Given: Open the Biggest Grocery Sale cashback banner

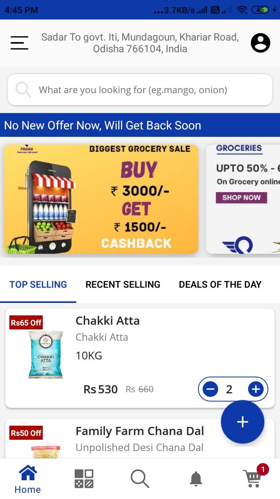Looking at the screenshot, I should [101, 199].
